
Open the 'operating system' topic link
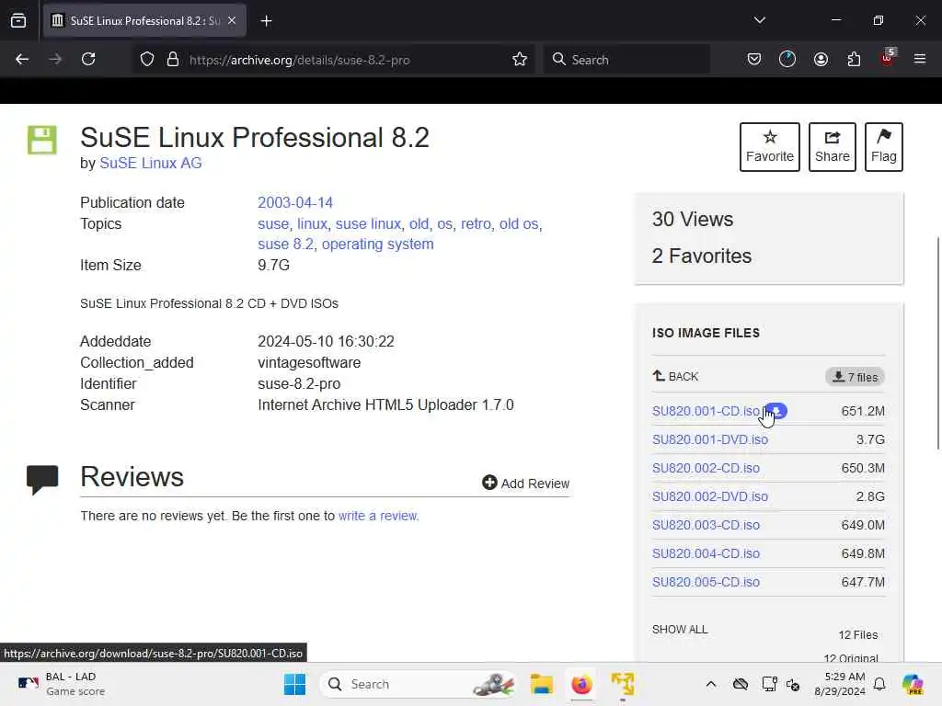click(377, 245)
